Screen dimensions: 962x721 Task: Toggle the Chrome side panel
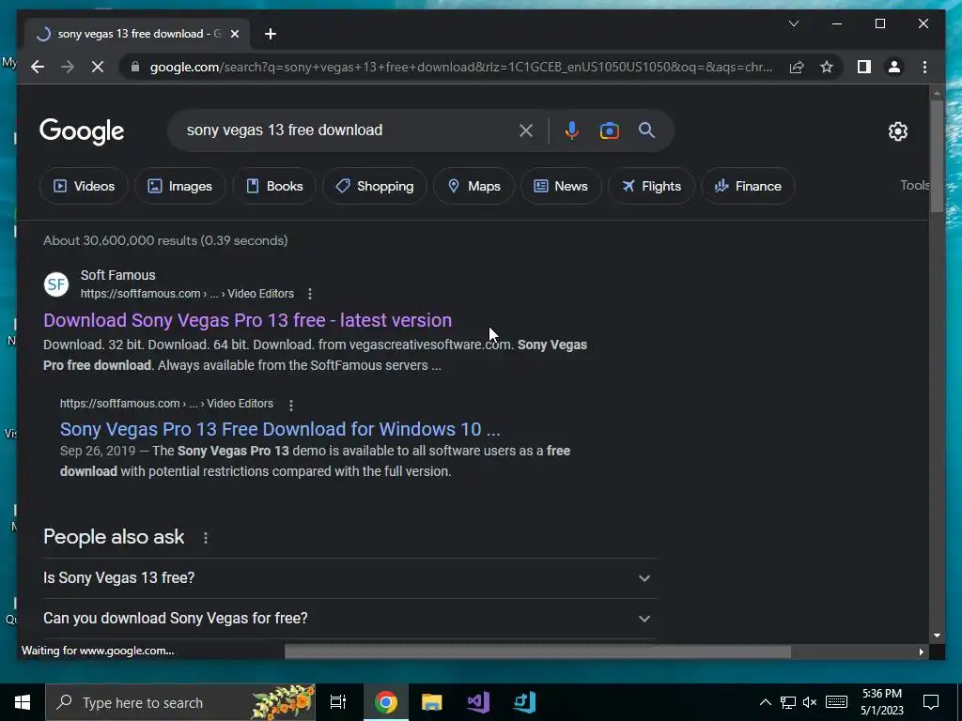864,67
